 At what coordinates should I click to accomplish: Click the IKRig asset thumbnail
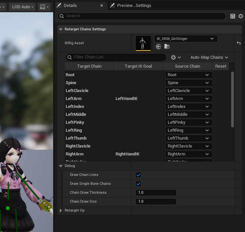pos(143,43)
